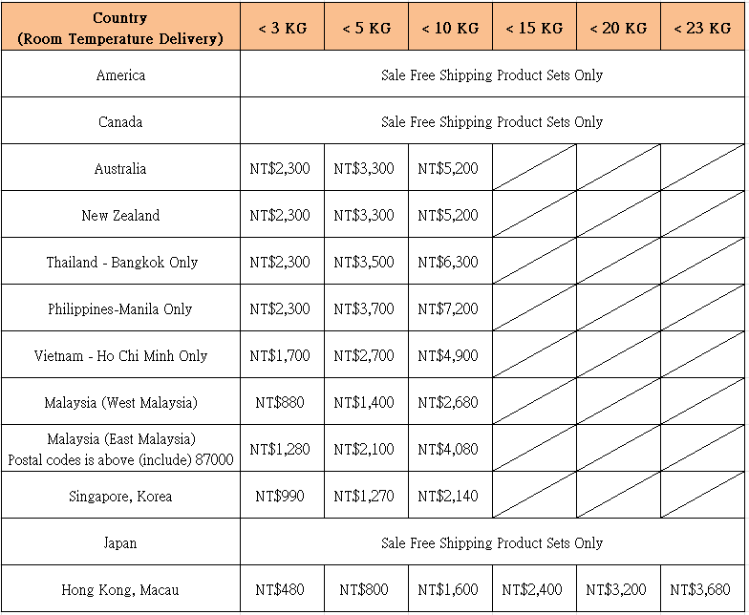Click the NT$480 price for Hong Kong, Macau
This screenshot has height=615, width=749.
point(280,589)
